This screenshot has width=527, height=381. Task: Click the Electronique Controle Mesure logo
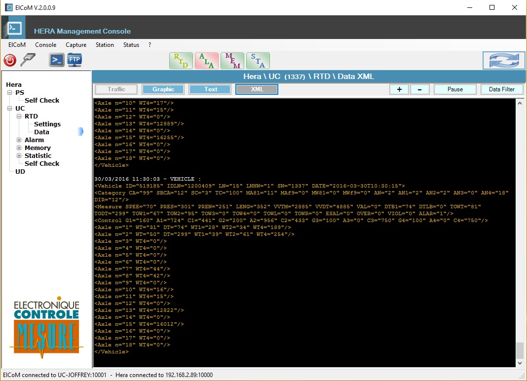(46, 327)
